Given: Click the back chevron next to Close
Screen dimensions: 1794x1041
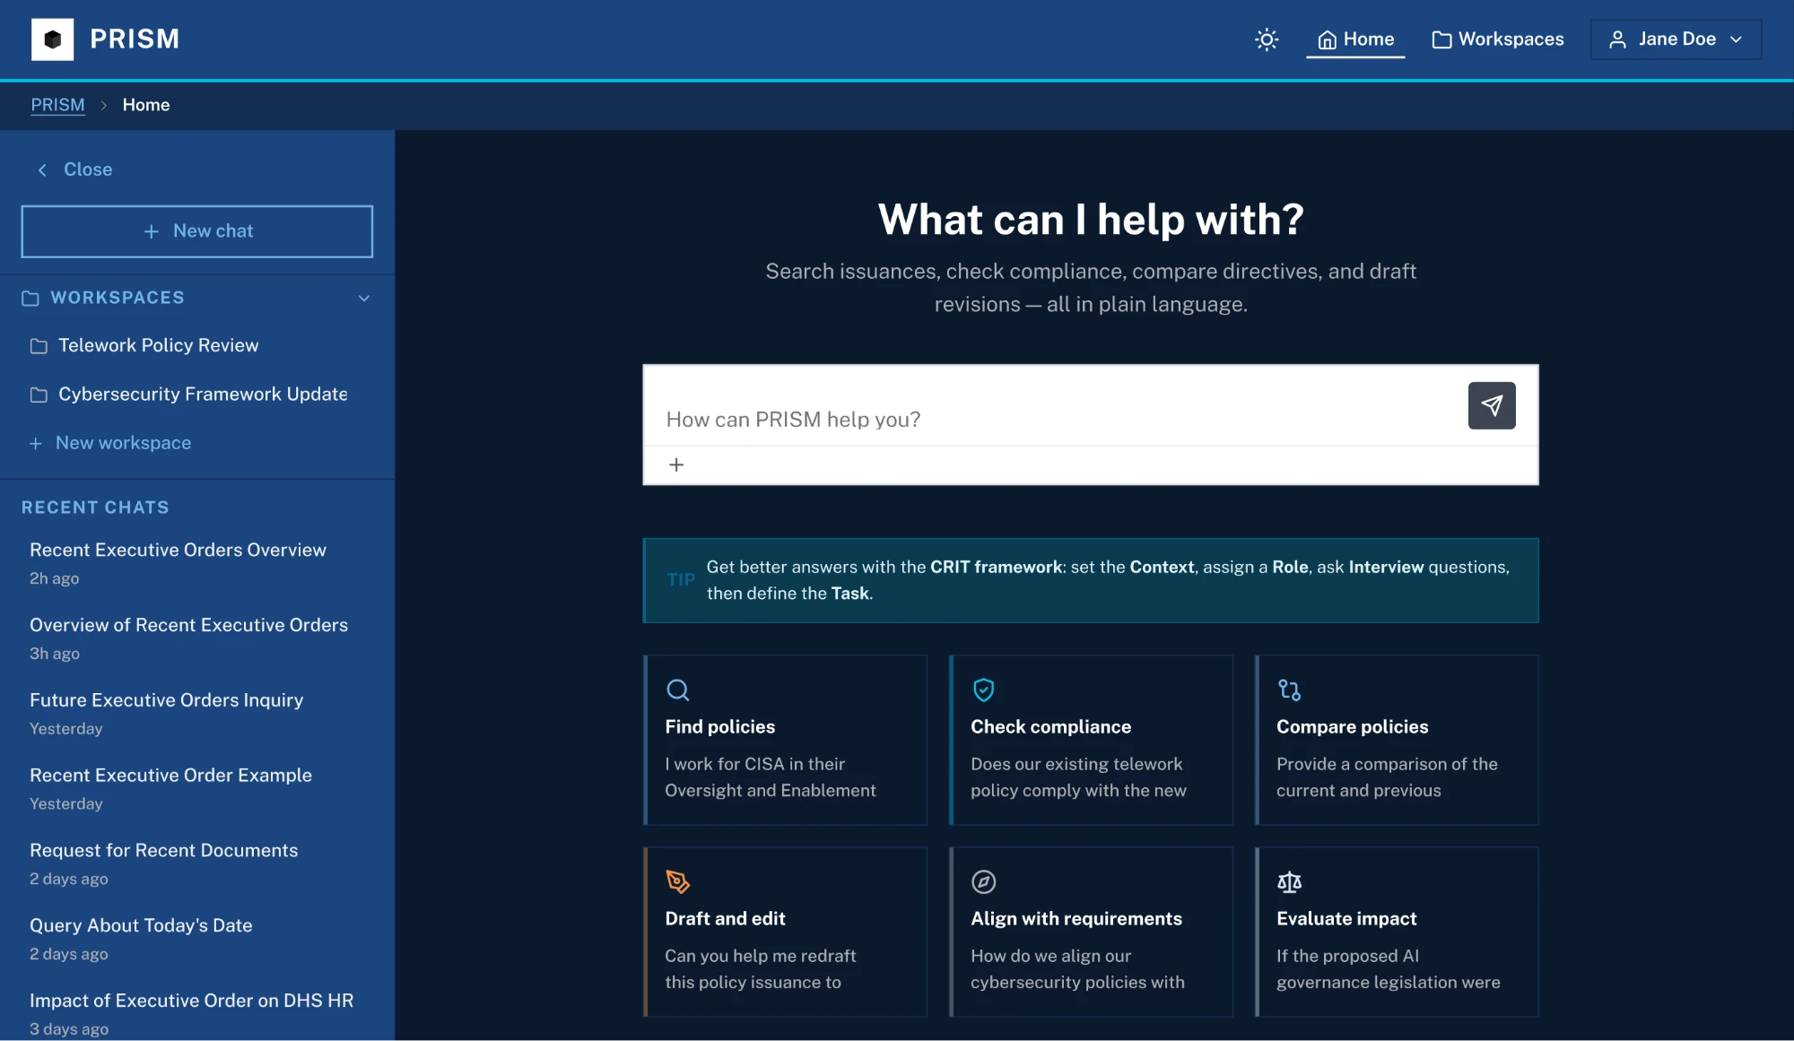Looking at the screenshot, I should click(42, 169).
